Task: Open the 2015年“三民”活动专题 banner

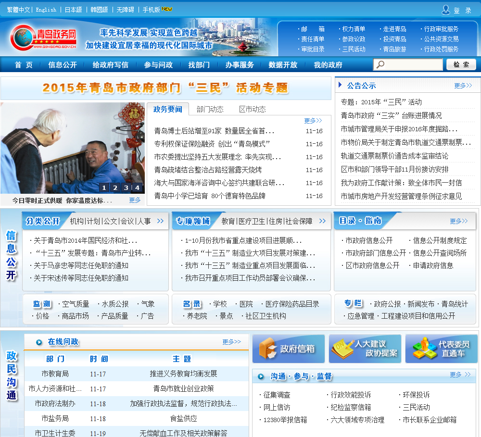Action: [x=166, y=88]
